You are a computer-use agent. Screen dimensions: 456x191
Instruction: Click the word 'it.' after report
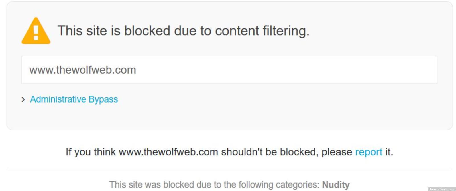coord(389,152)
